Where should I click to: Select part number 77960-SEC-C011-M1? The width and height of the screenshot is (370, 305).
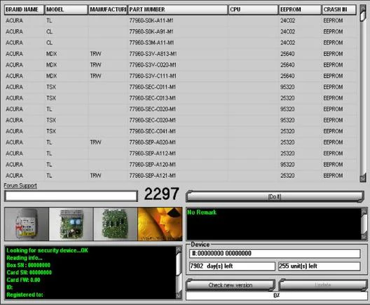(x=153, y=87)
